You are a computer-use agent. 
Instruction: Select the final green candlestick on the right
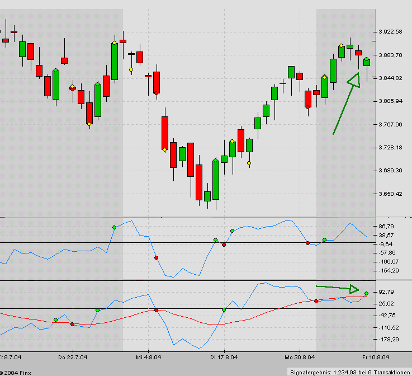click(367, 62)
